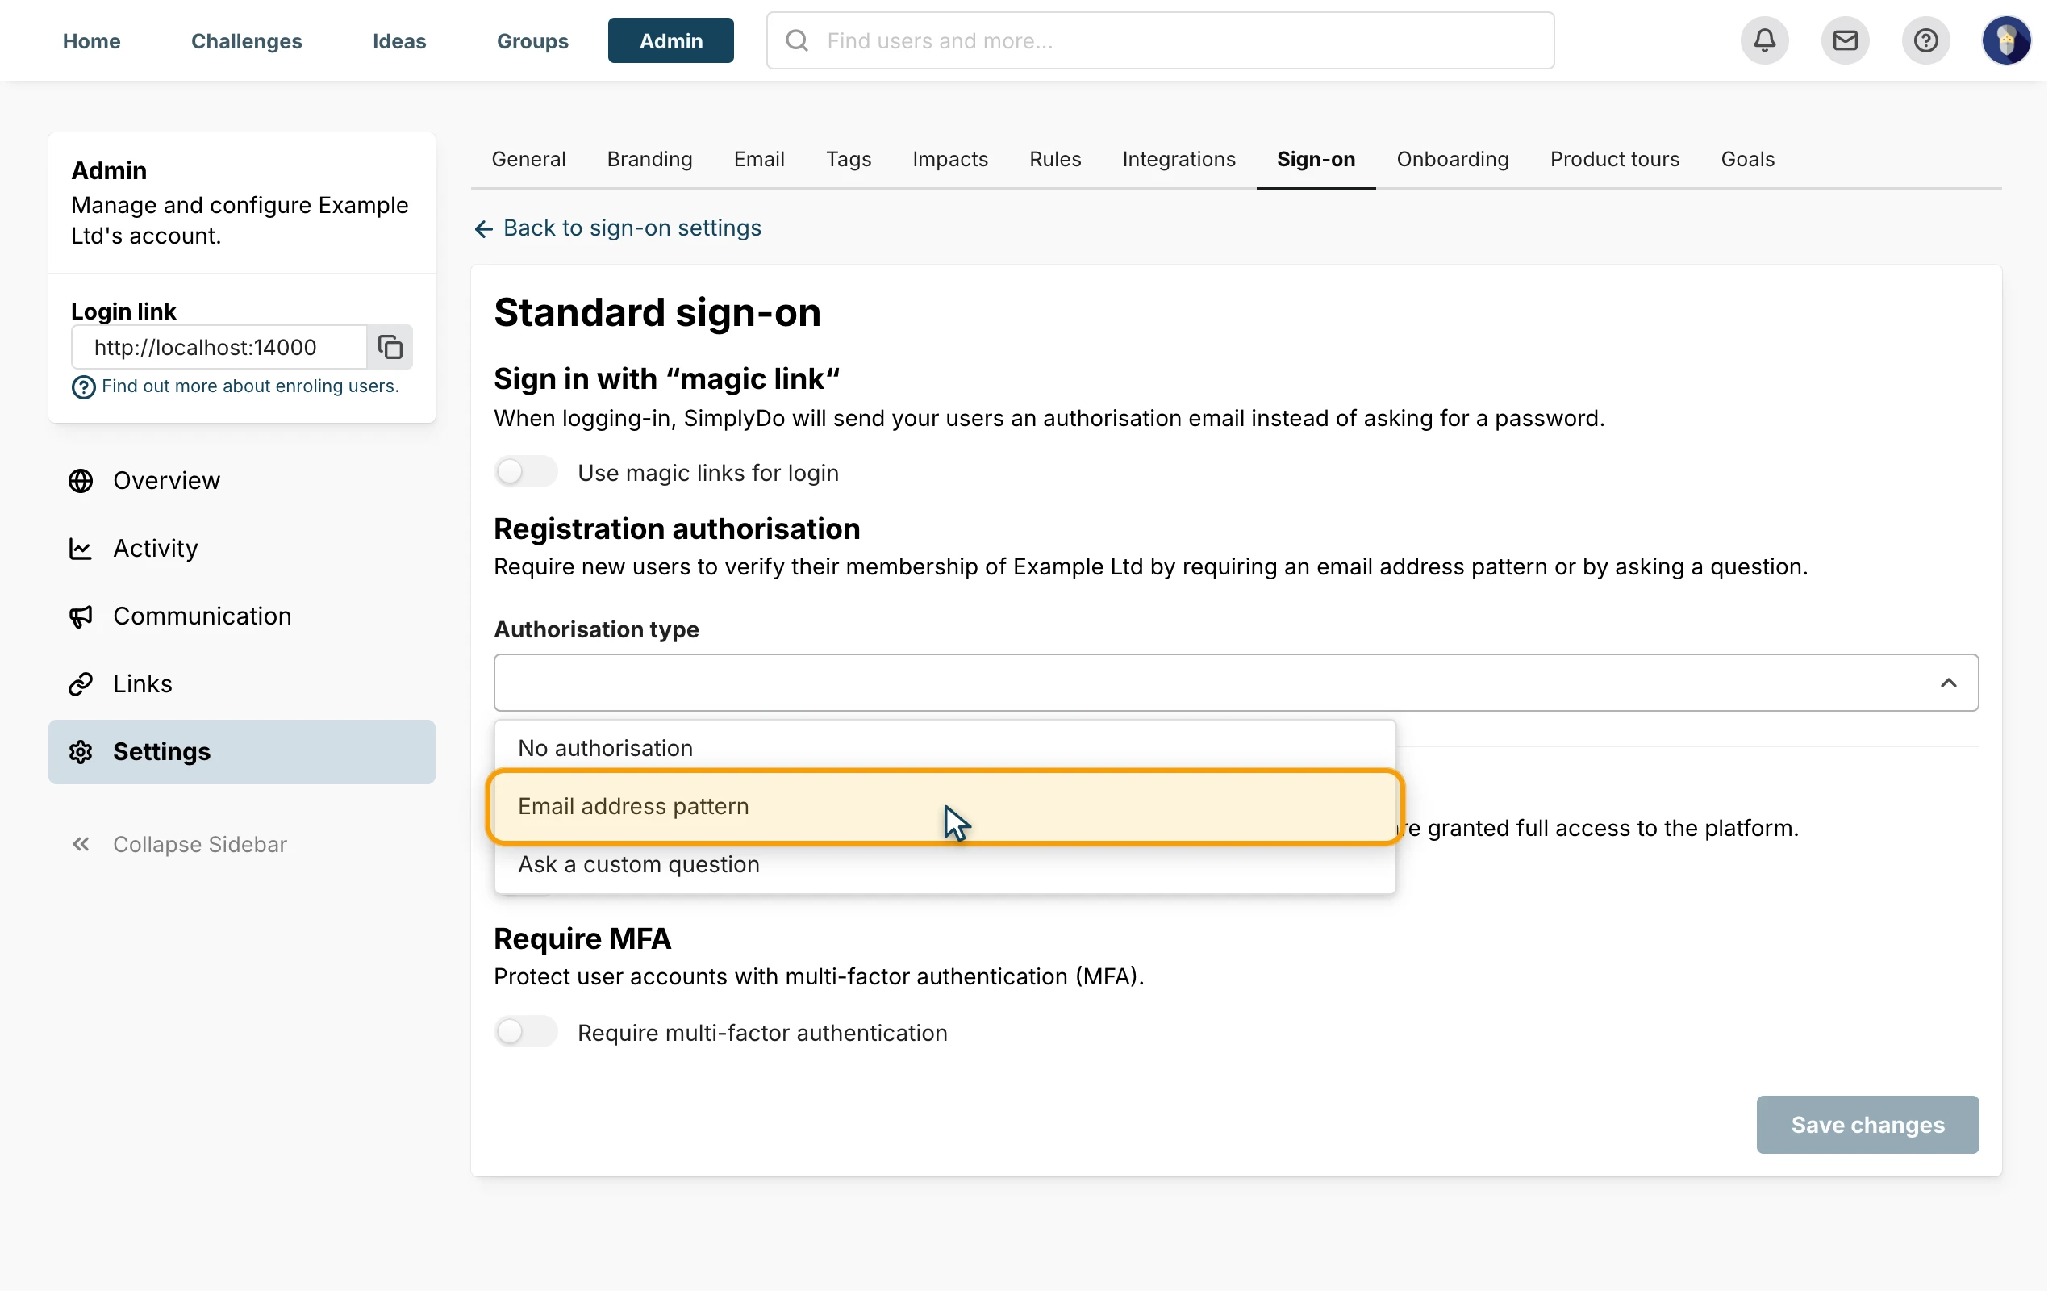Click the Collapse Sidebar double-chevron icon

point(81,845)
